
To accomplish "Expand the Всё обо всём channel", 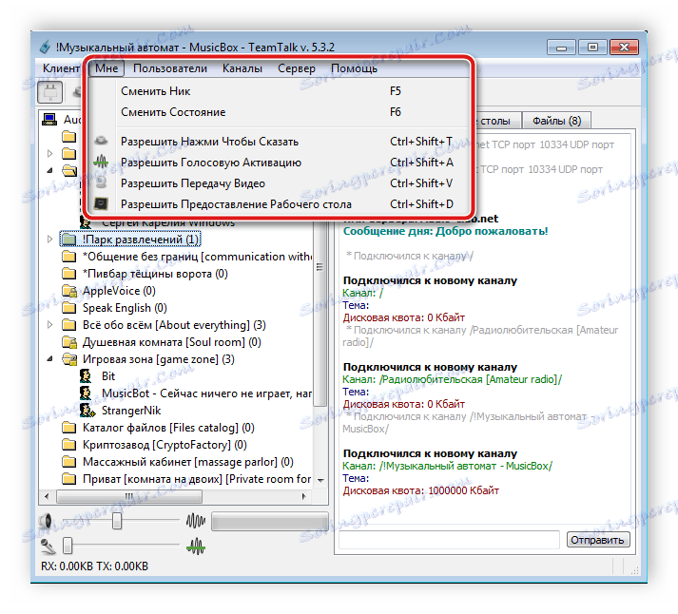I will (x=49, y=324).
